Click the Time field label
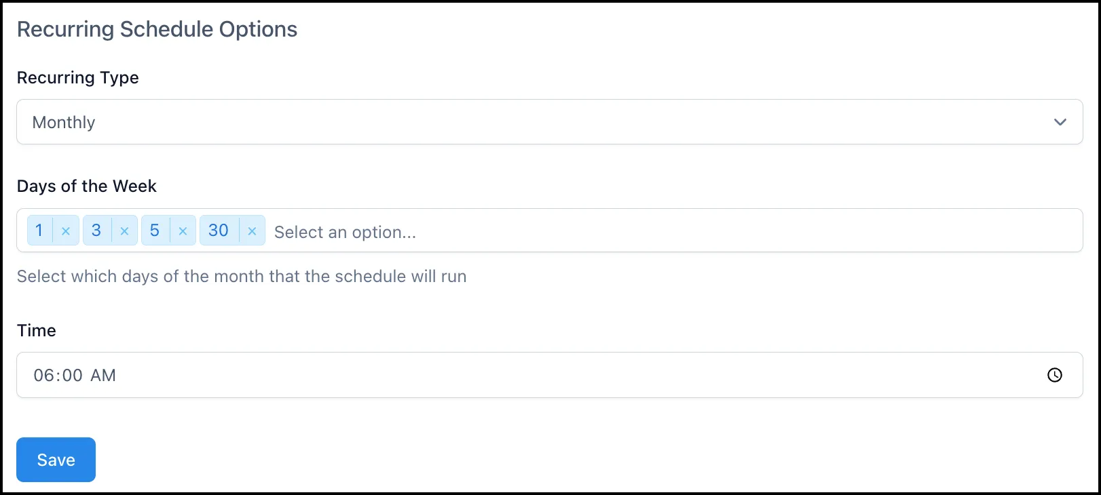1101x495 pixels. (37, 330)
